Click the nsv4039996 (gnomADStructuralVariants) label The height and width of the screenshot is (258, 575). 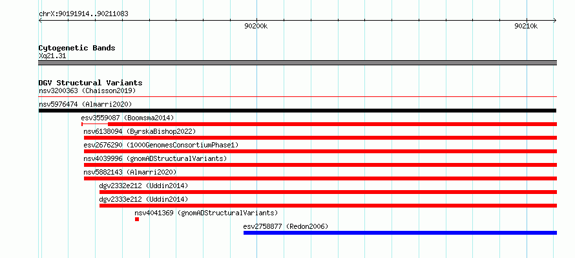155,158
